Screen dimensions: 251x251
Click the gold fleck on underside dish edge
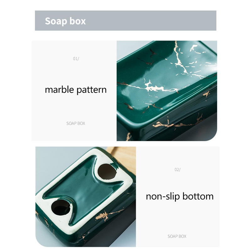pyautogui.click(x=106, y=215)
